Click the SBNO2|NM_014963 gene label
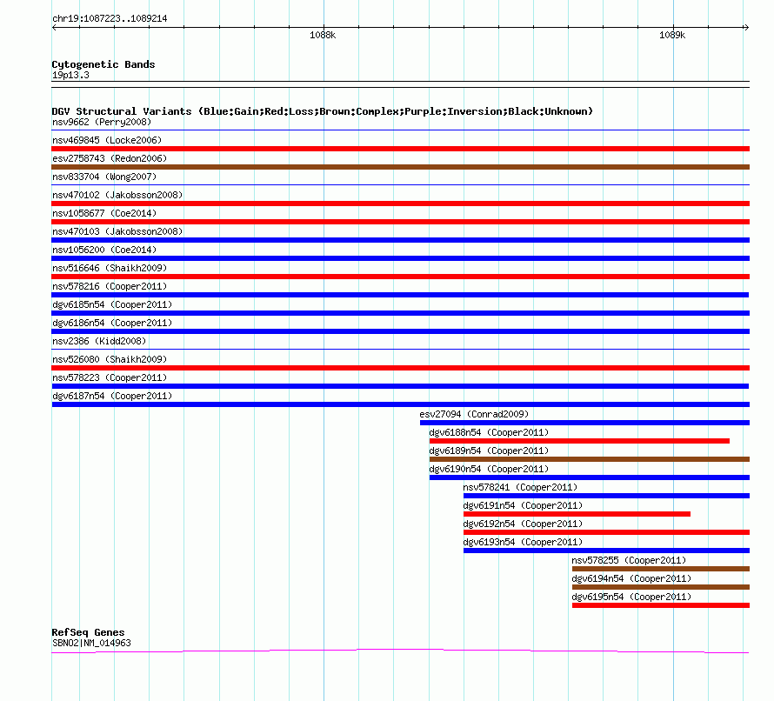Screen dimensions: 774x701 [91, 643]
